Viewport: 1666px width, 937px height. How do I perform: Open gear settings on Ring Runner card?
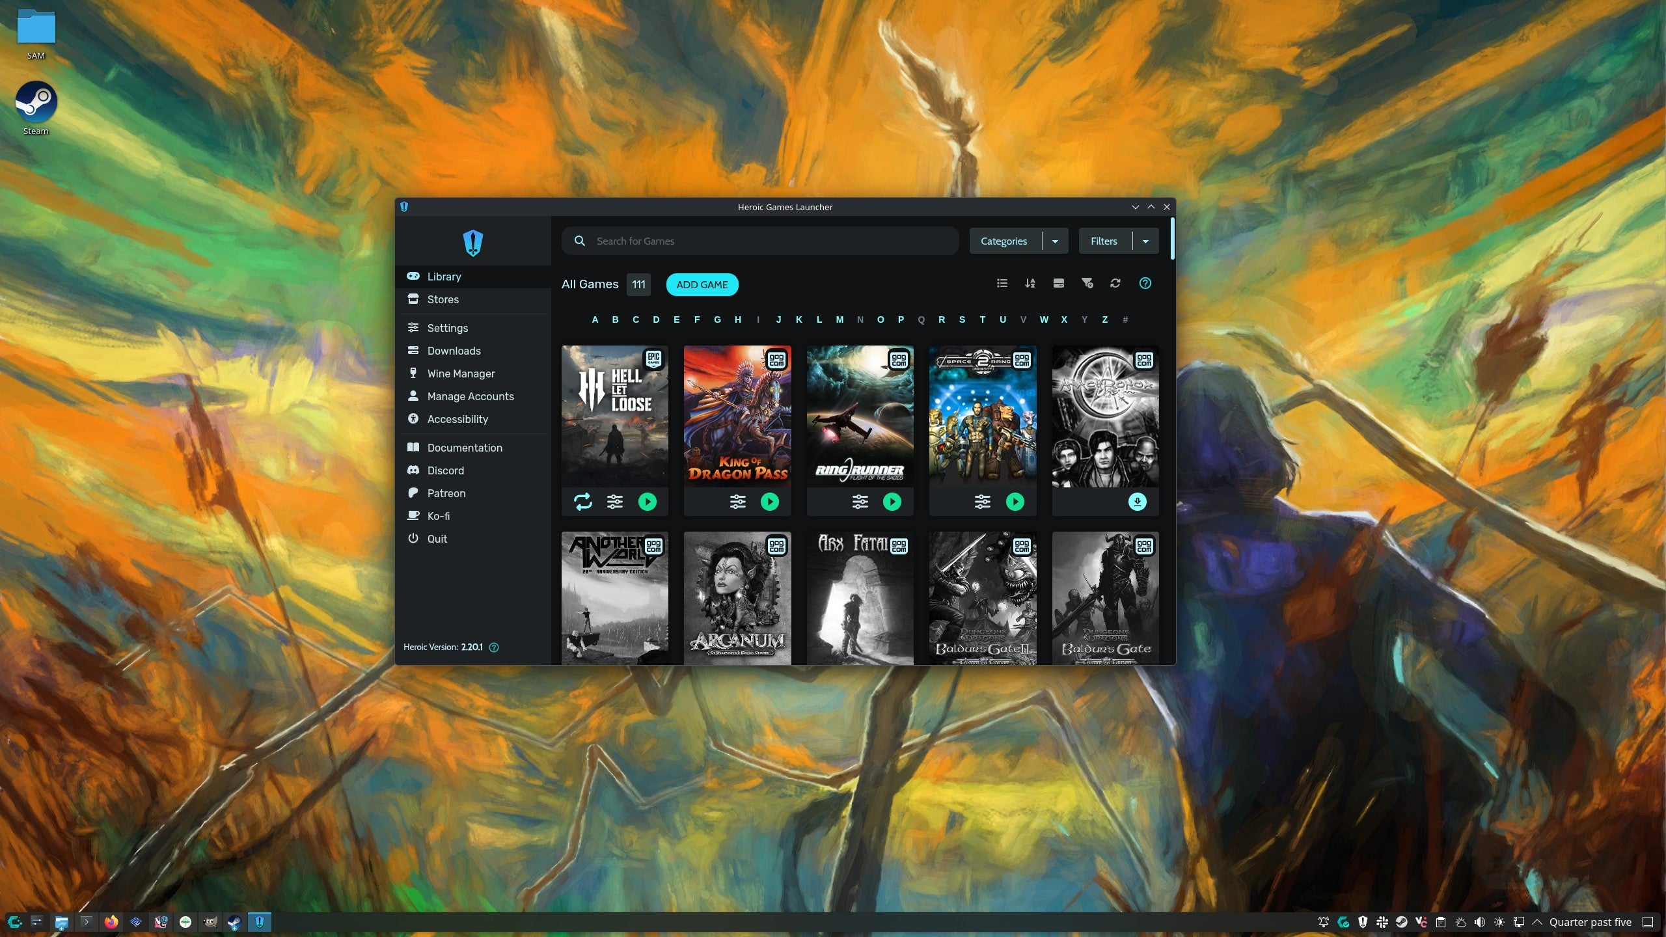860,501
